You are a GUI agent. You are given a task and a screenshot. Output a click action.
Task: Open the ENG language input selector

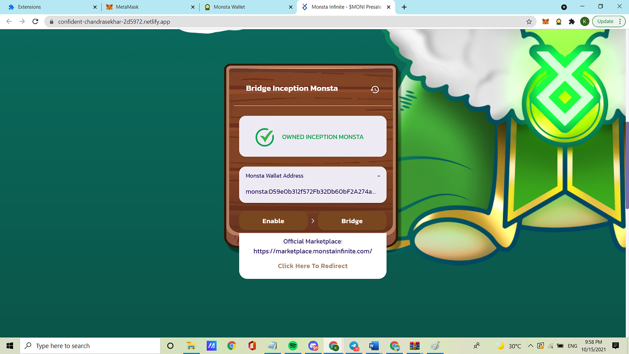(572, 346)
